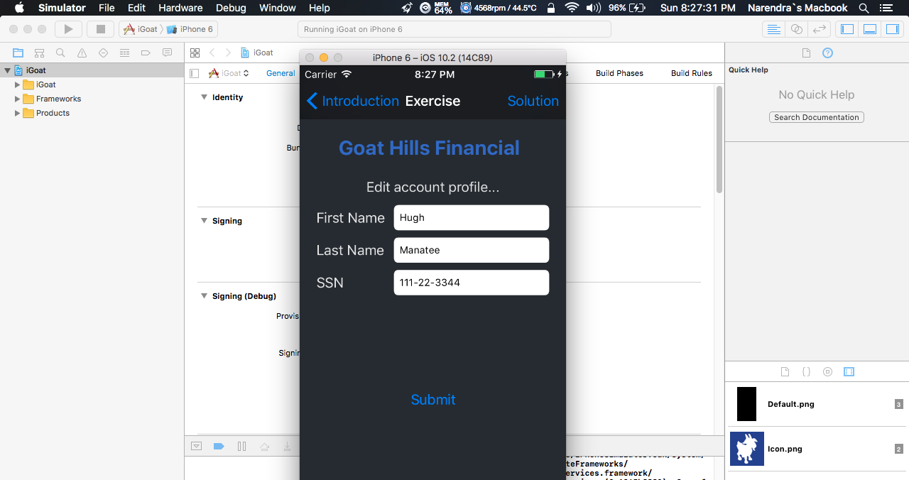
Task: Click the Step over debug icon
Action: pos(265,446)
